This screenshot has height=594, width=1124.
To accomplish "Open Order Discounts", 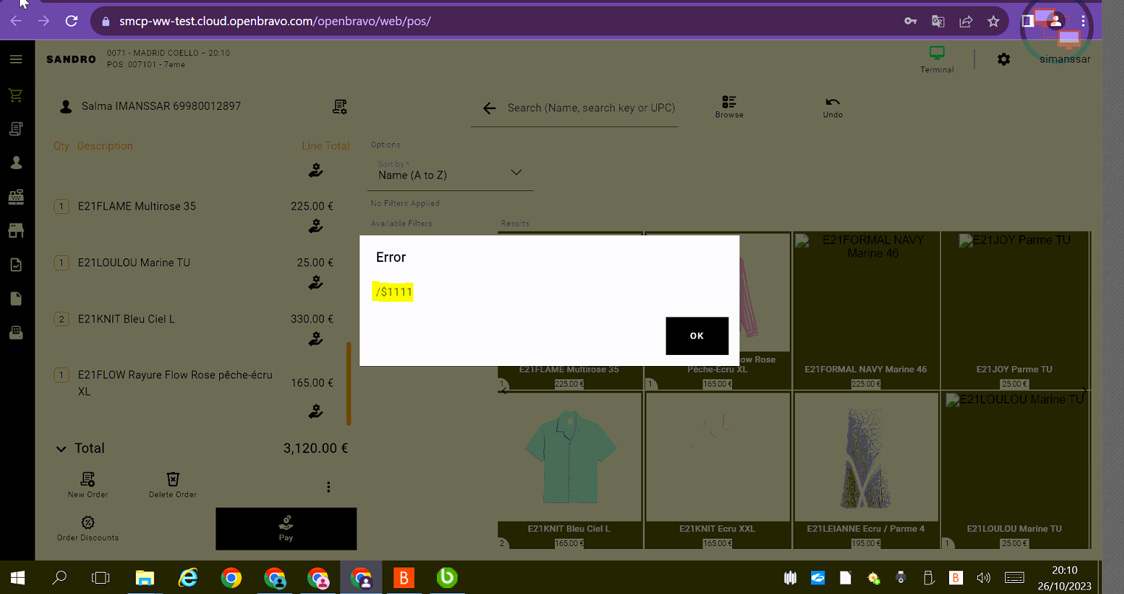I will tap(88, 523).
